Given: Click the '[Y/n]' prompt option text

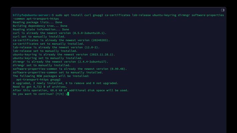Looking at the screenshot, I should 59,94.
